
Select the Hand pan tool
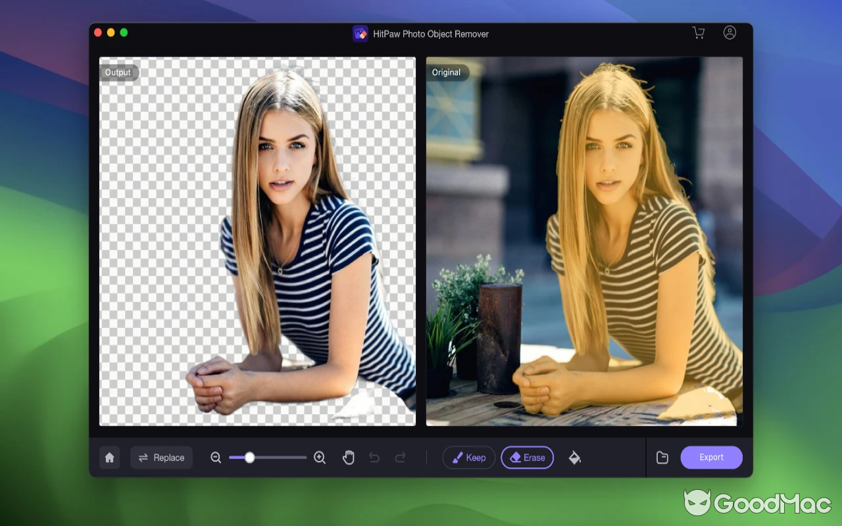[x=349, y=457]
